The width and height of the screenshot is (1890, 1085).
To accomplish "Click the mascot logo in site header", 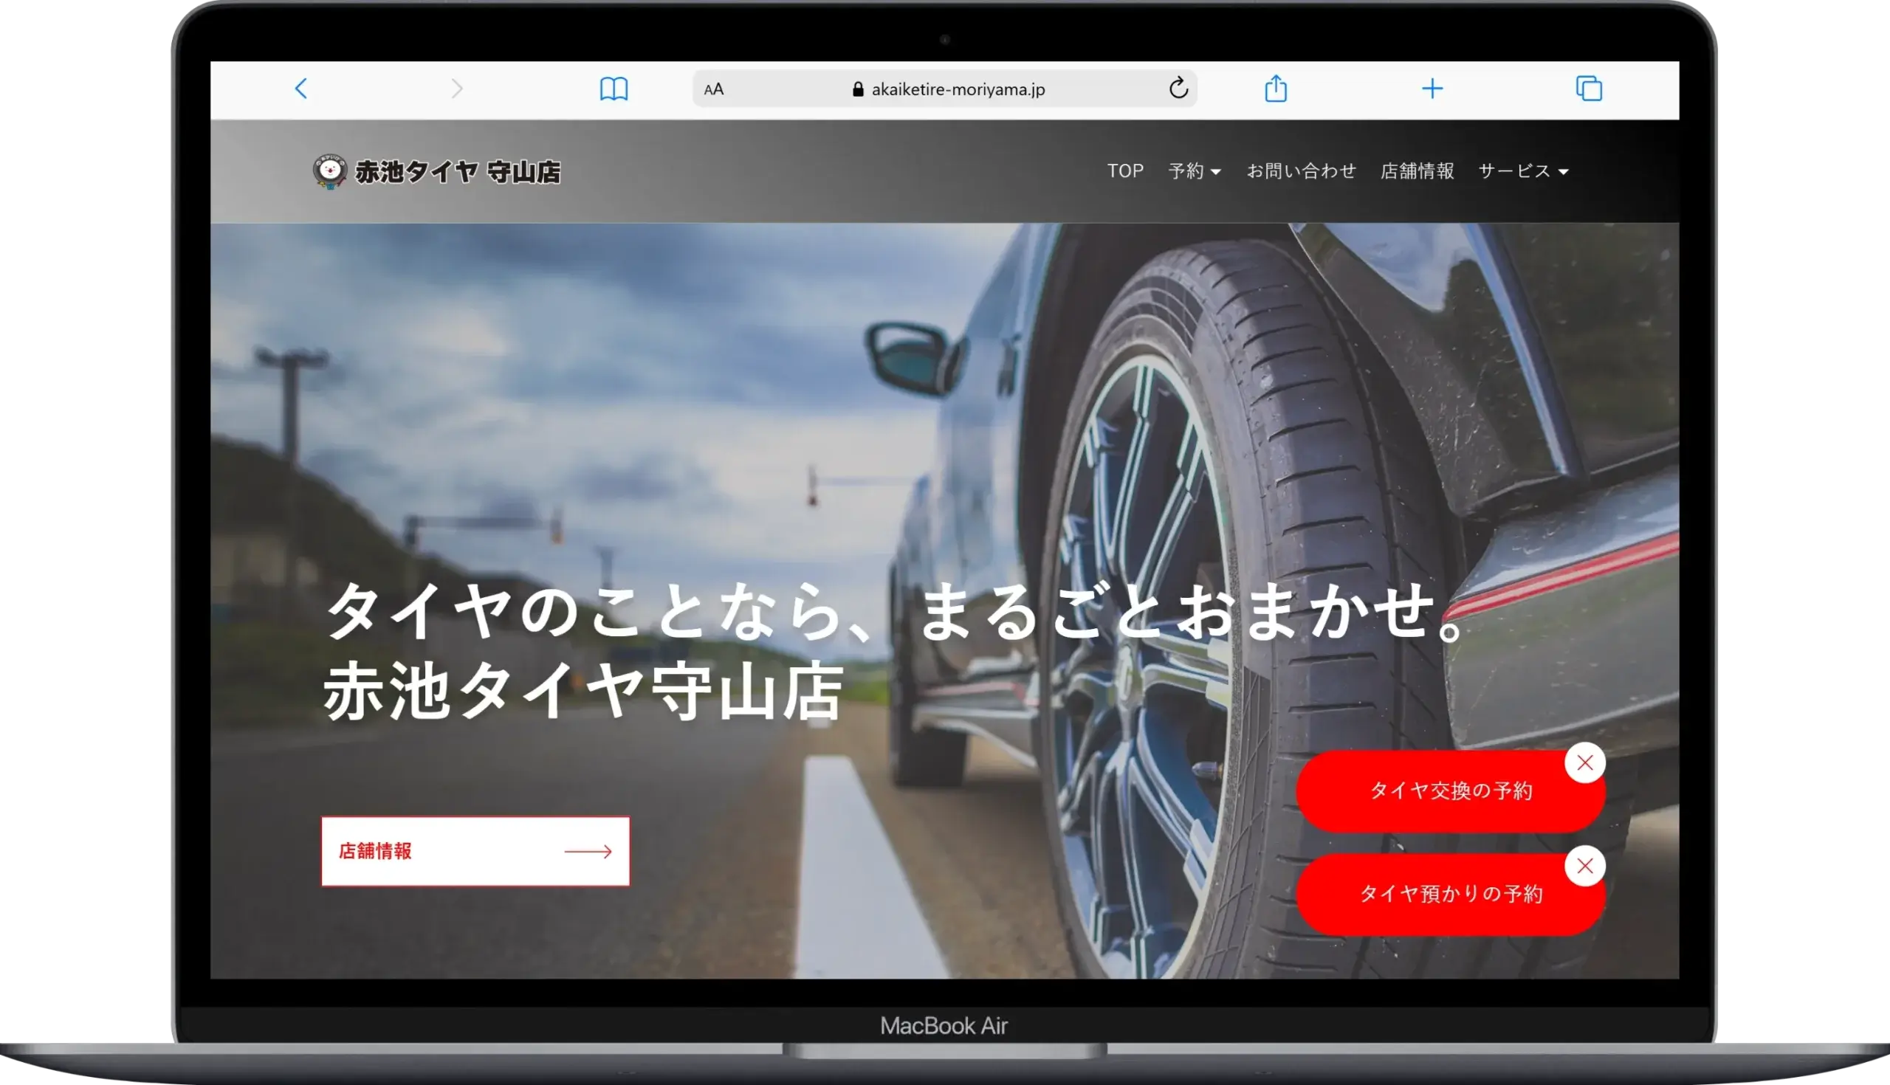I will coord(329,171).
